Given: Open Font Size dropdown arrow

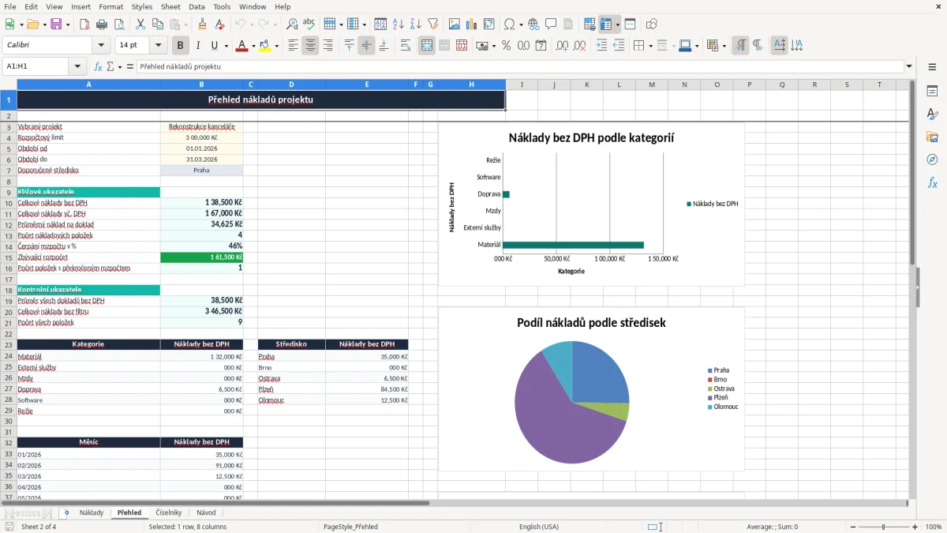Looking at the screenshot, I should tap(159, 46).
